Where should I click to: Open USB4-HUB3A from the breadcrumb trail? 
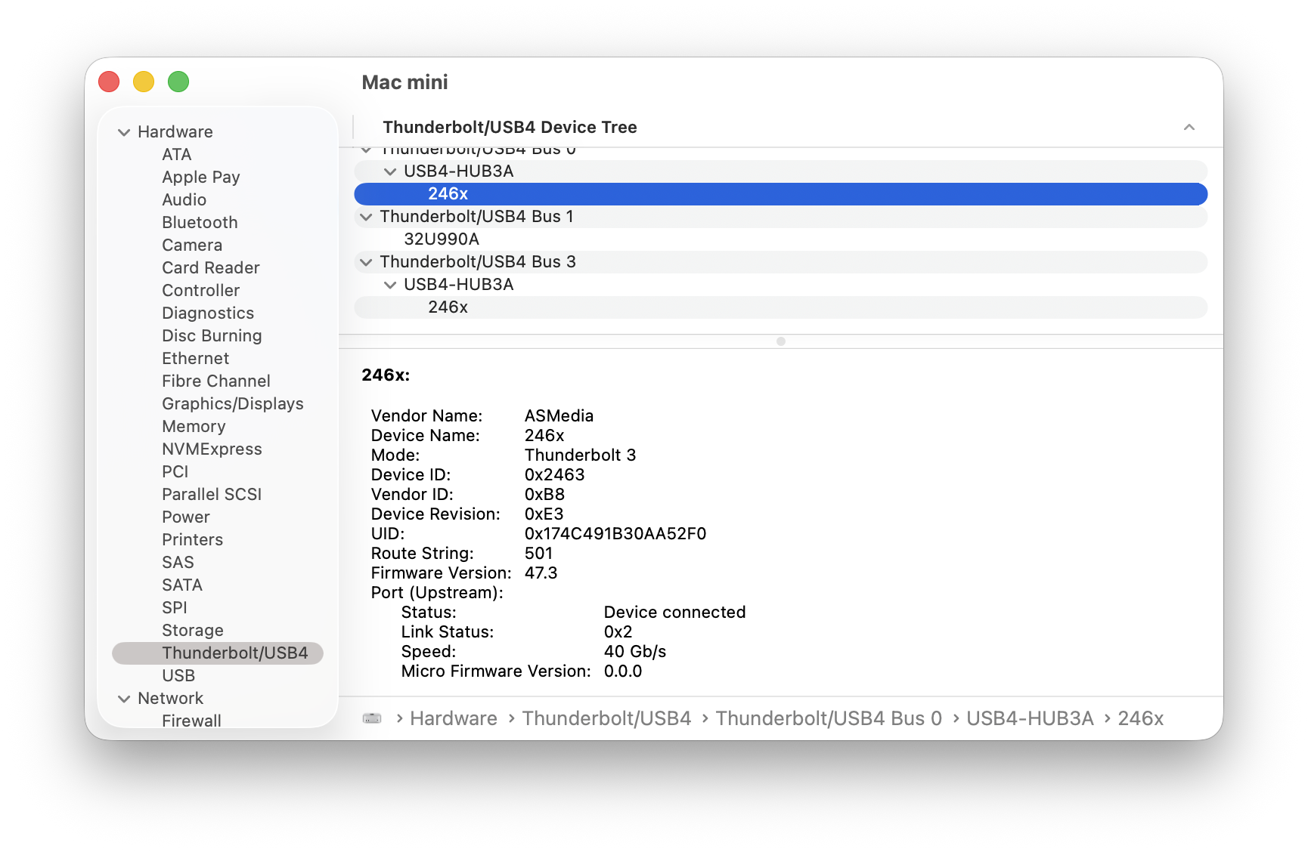(x=1030, y=718)
